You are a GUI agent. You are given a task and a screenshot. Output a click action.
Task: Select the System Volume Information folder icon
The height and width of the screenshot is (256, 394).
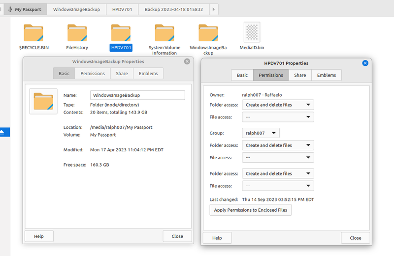(x=164, y=33)
